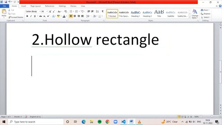Open the Change Case dropdown
Image resolution: width=222 pixels, height=125 pixels.
59,11
